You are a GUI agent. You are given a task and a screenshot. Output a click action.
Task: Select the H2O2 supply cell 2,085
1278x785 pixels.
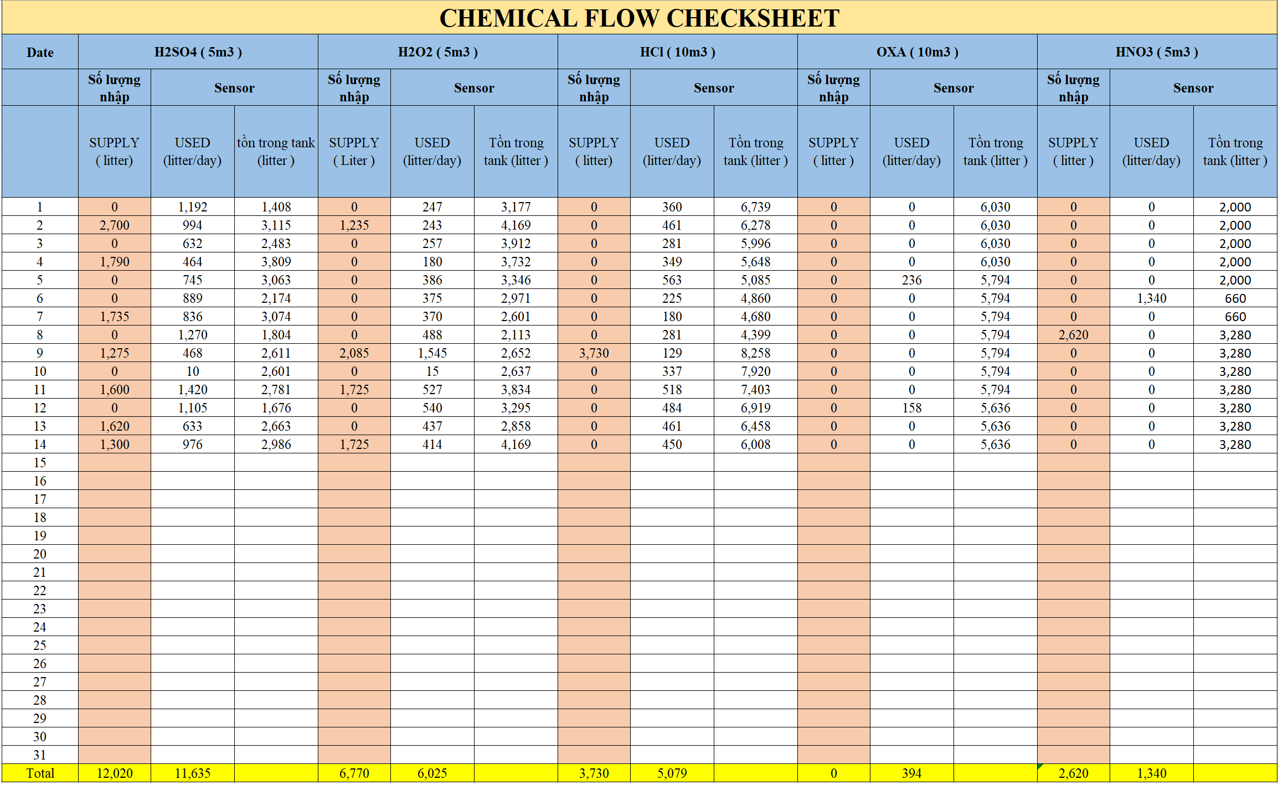(x=354, y=353)
